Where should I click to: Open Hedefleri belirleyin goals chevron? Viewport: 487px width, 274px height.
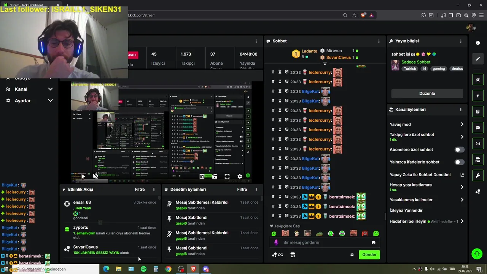pos(462,221)
